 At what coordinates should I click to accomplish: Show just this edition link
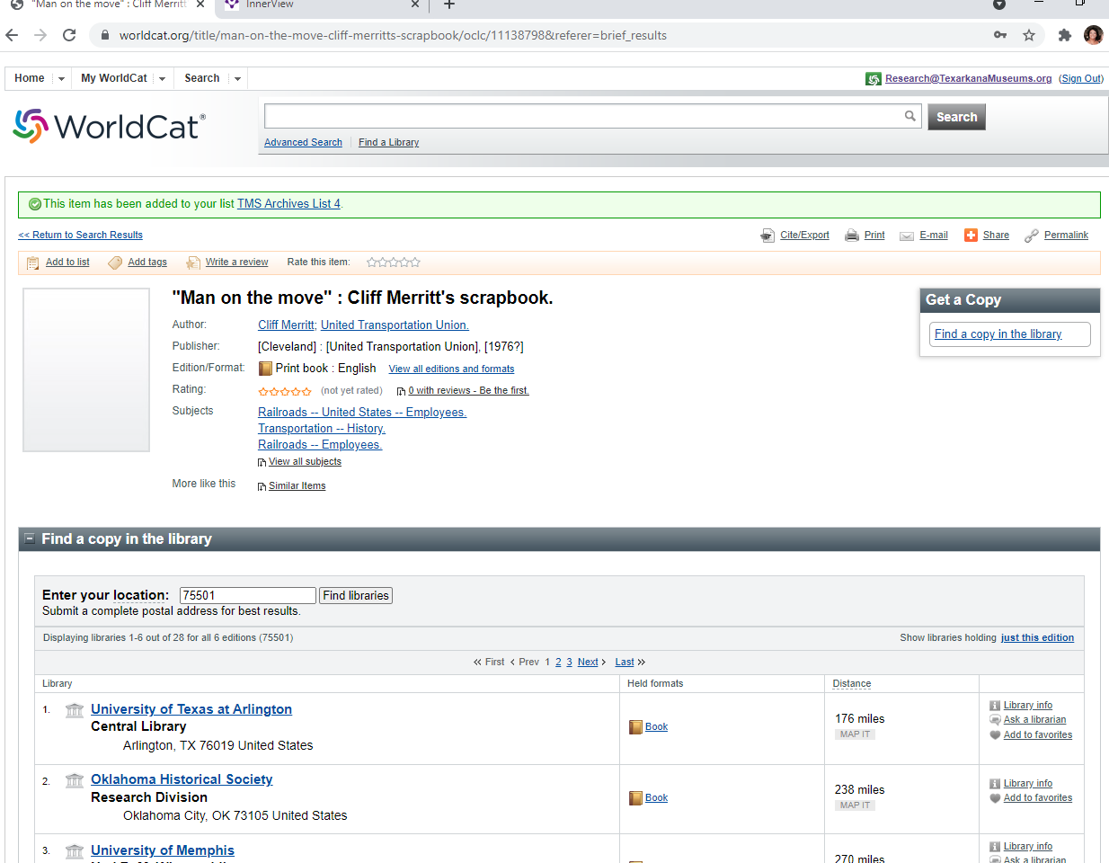tap(1037, 637)
